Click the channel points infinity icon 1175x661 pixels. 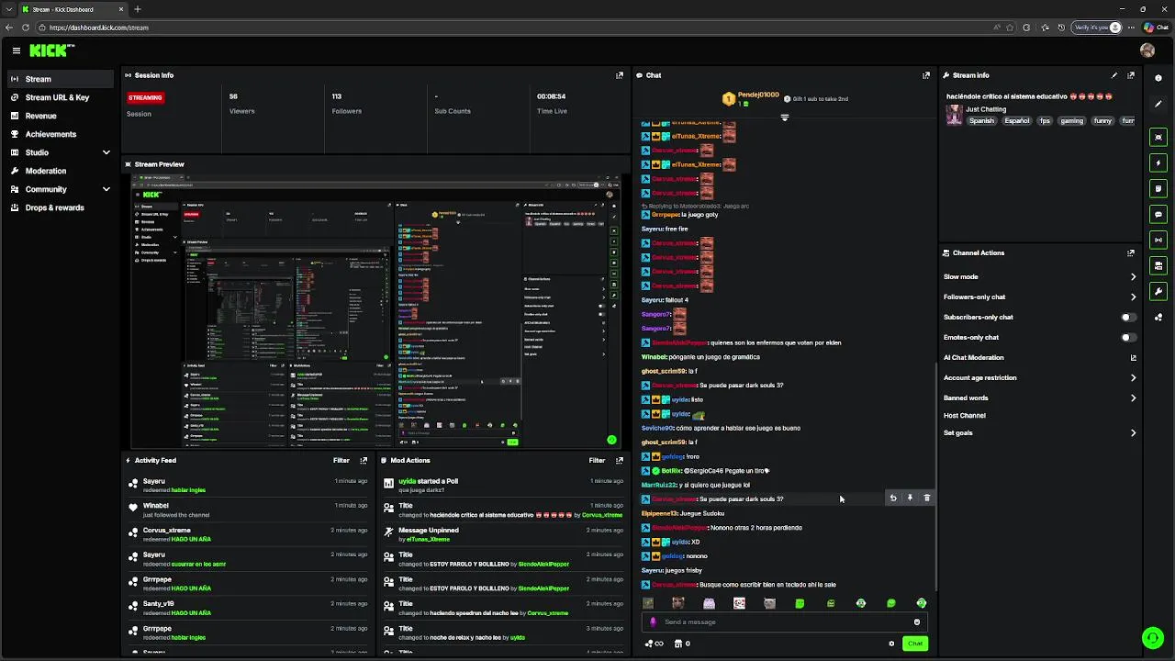tap(654, 644)
